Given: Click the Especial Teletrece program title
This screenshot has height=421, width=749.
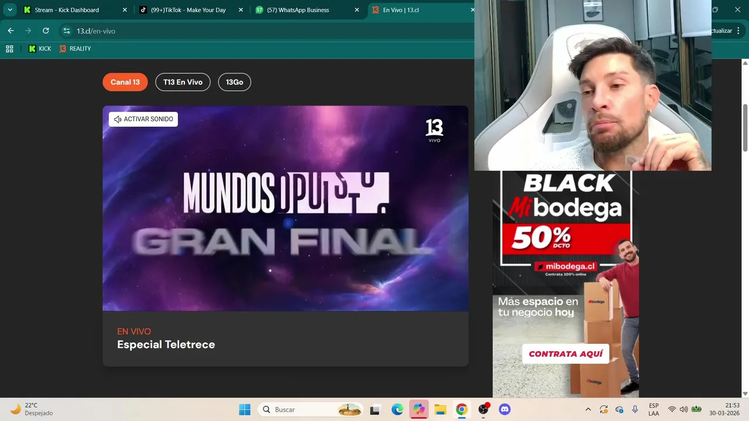Looking at the screenshot, I should tap(166, 344).
